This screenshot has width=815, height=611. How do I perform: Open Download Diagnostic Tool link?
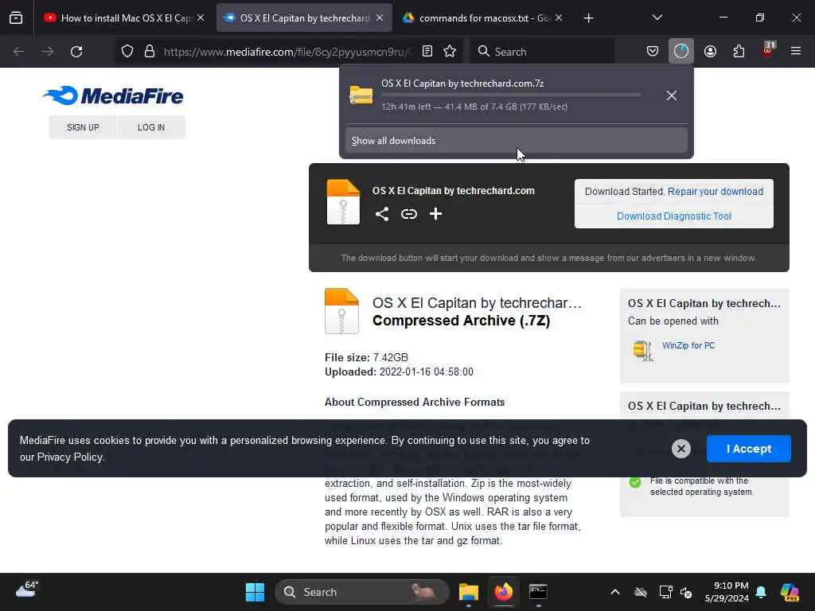point(673,216)
